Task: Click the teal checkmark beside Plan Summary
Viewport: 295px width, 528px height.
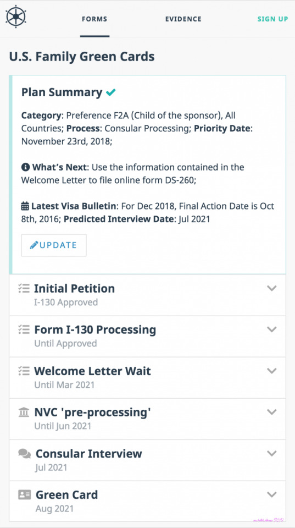Action: (x=111, y=92)
